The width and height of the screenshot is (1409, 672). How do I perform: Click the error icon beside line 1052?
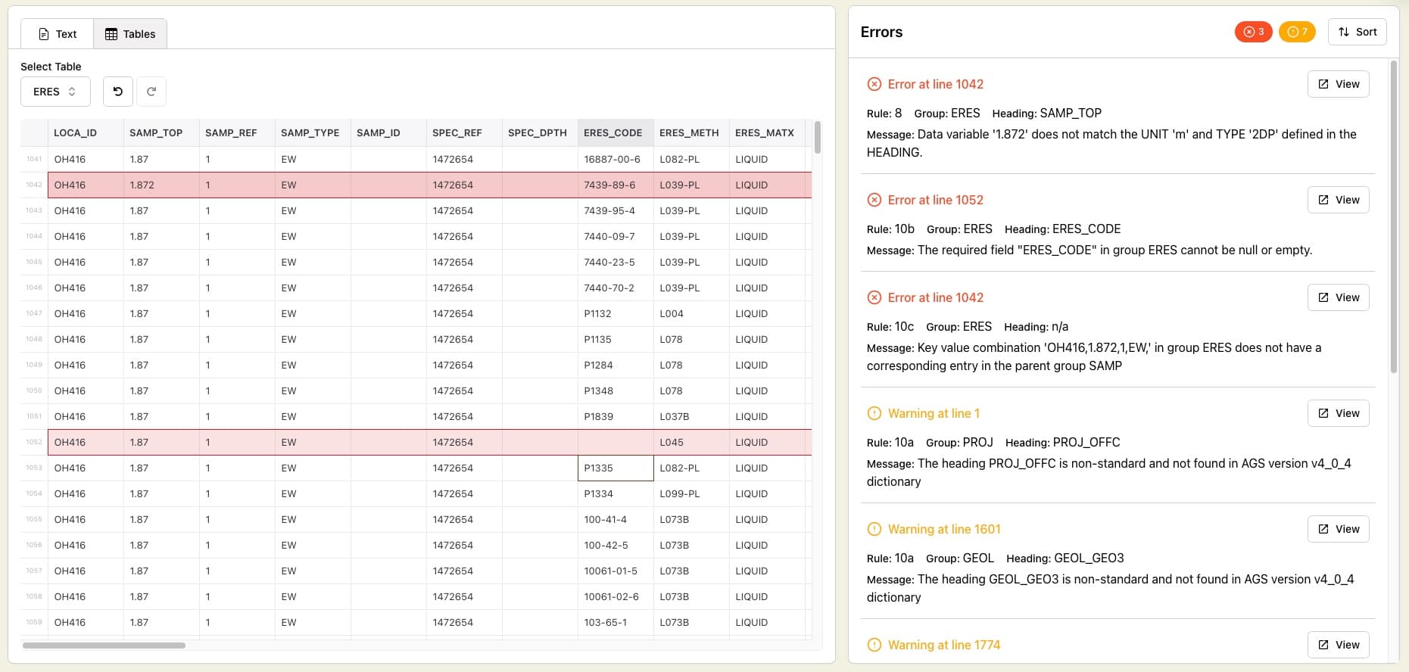[x=874, y=200]
